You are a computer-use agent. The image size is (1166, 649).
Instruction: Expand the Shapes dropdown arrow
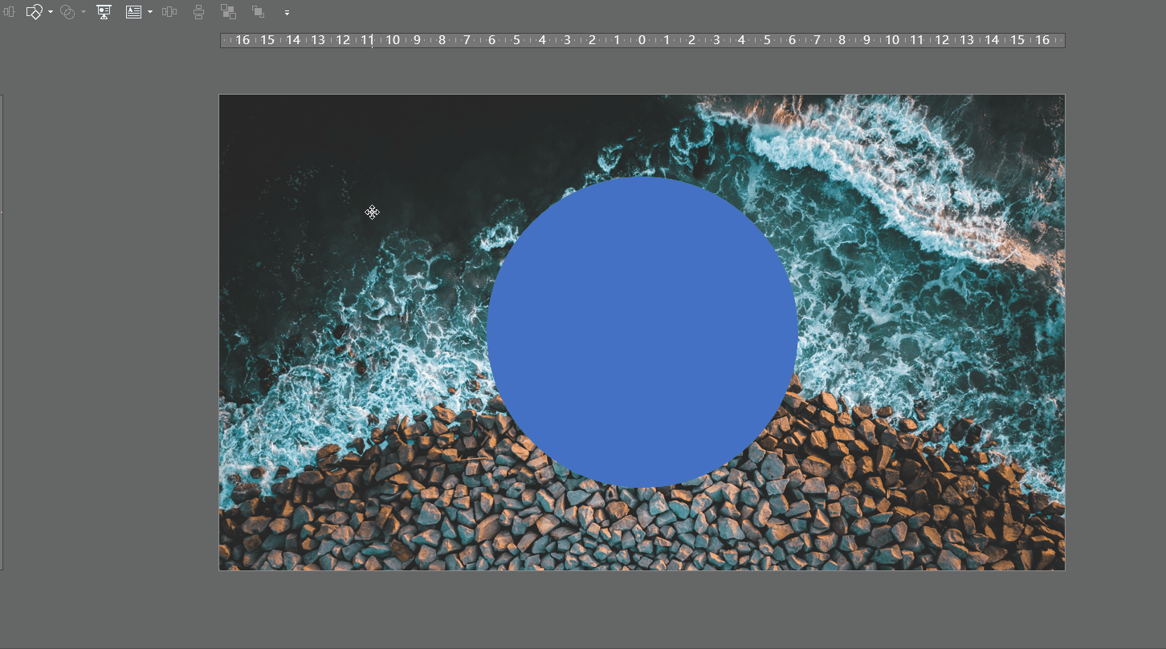[51, 12]
